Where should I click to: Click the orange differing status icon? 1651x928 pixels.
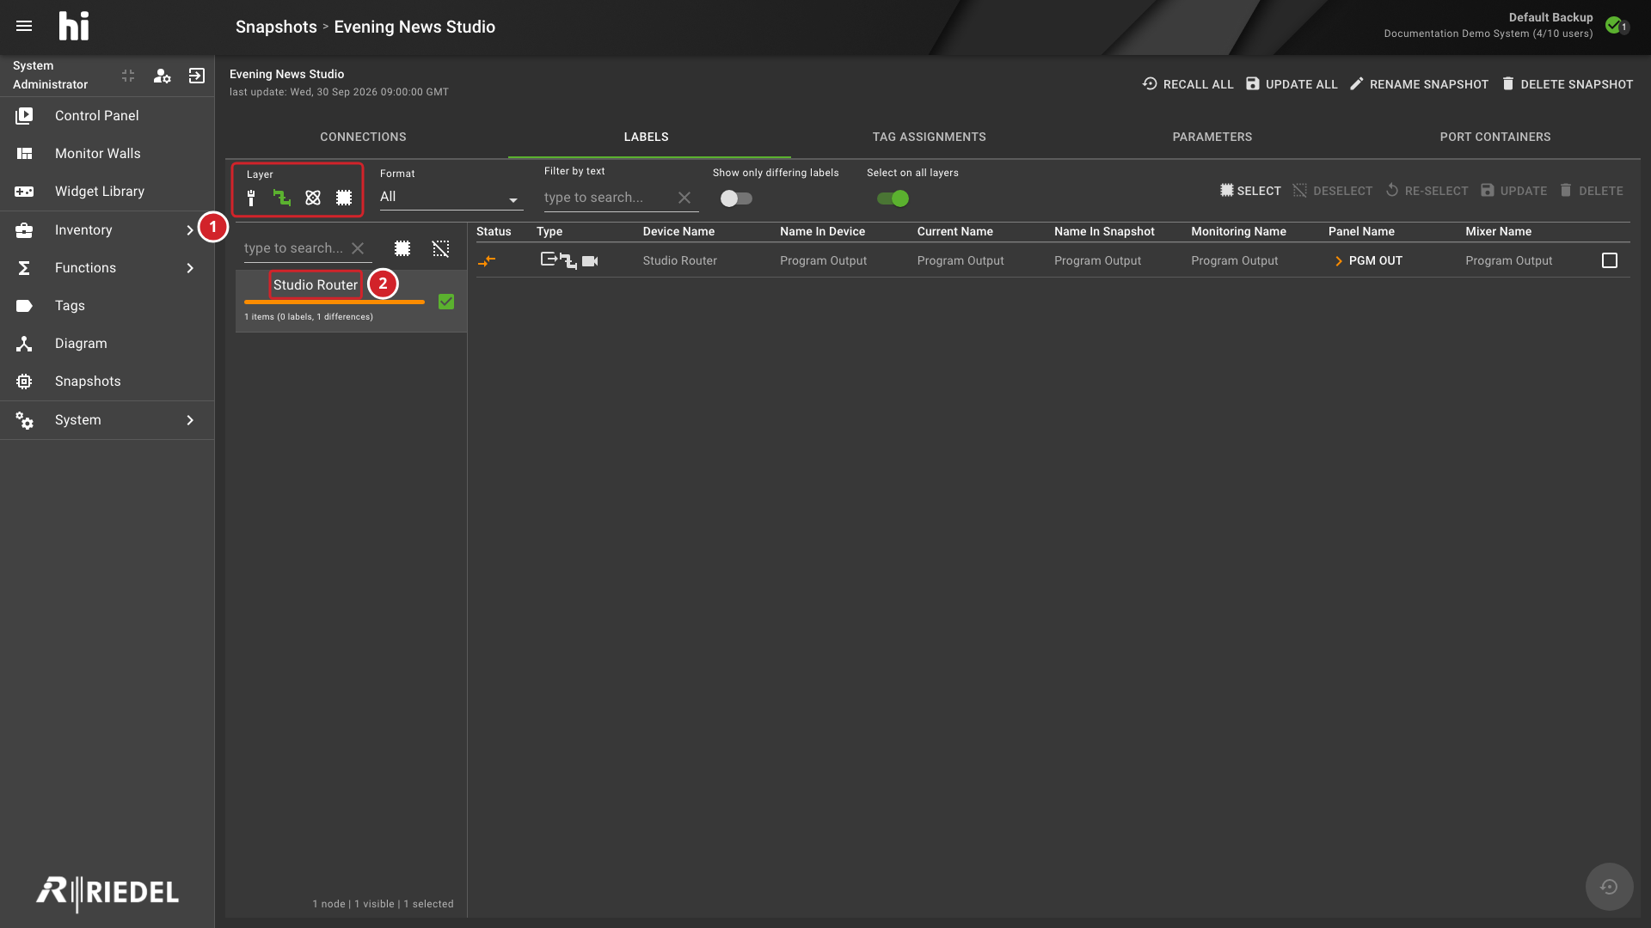click(x=487, y=260)
